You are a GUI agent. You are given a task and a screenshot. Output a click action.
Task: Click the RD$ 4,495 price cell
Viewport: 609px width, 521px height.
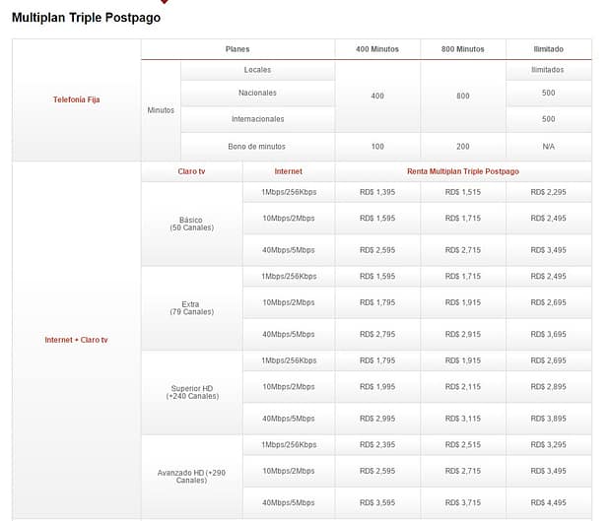coord(548,503)
